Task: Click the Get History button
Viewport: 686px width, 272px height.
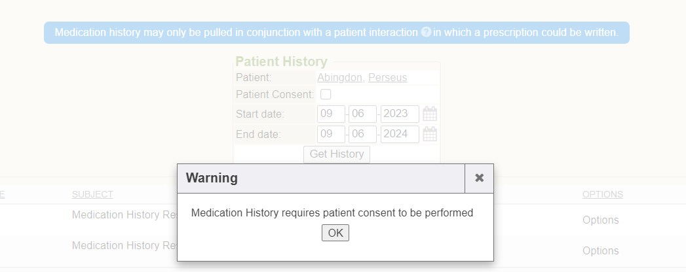Action: pos(337,154)
